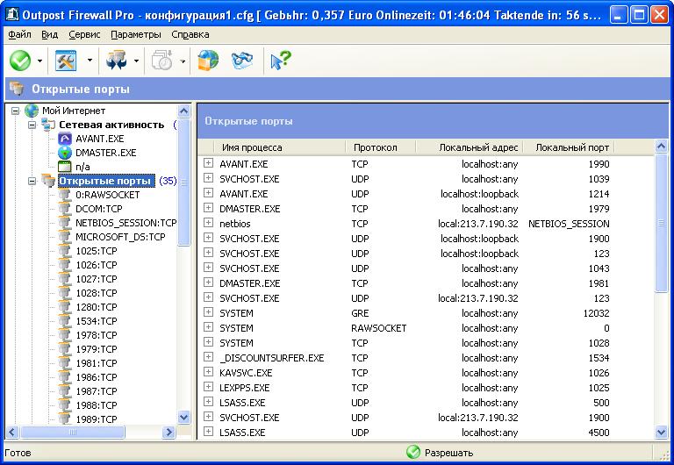
Task: Expand the LEXPPS.EXE row
Action: point(209,387)
